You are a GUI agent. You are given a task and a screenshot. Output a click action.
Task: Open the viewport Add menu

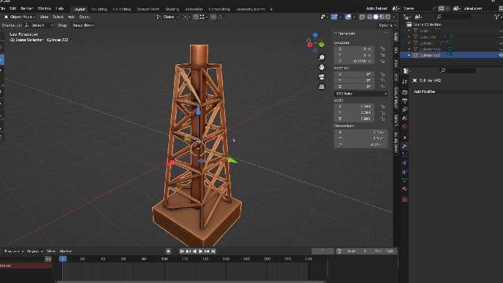[x=71, y=17]
